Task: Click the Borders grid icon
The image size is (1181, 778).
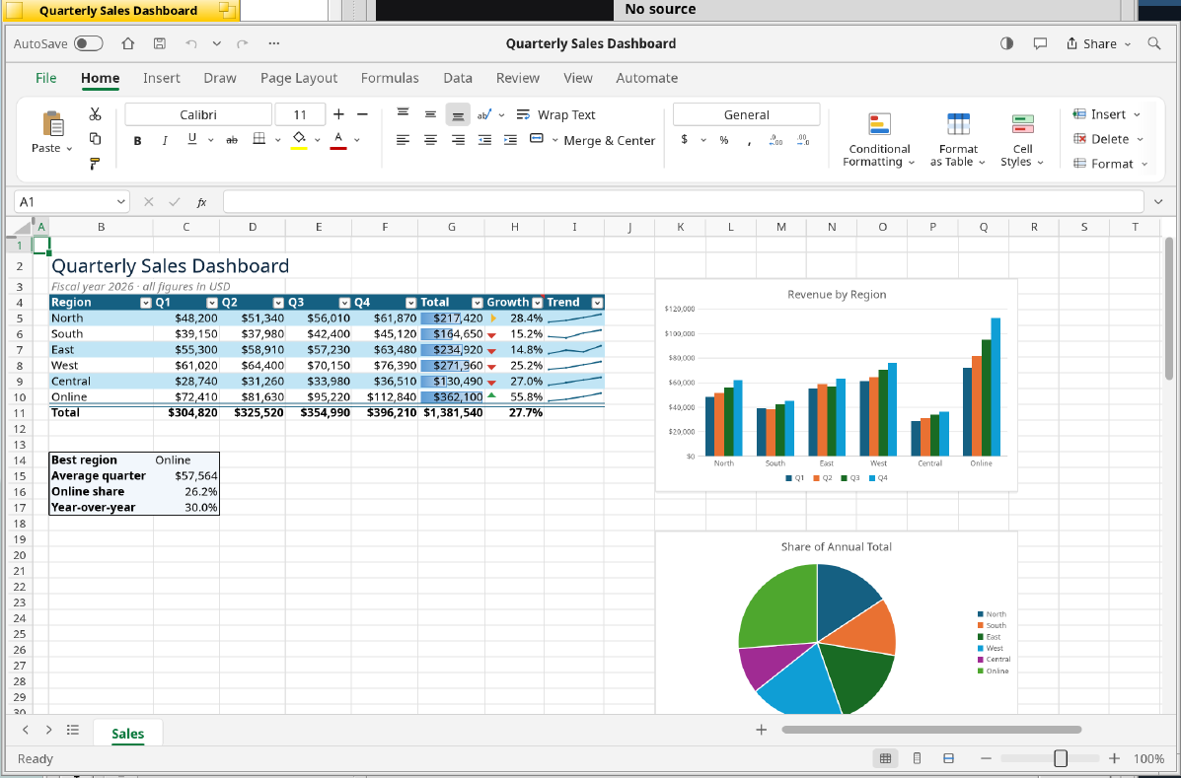Action: (259, 139)
